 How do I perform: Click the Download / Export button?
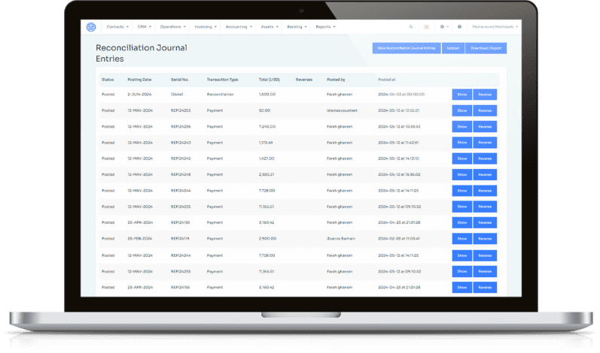(486, 48)
